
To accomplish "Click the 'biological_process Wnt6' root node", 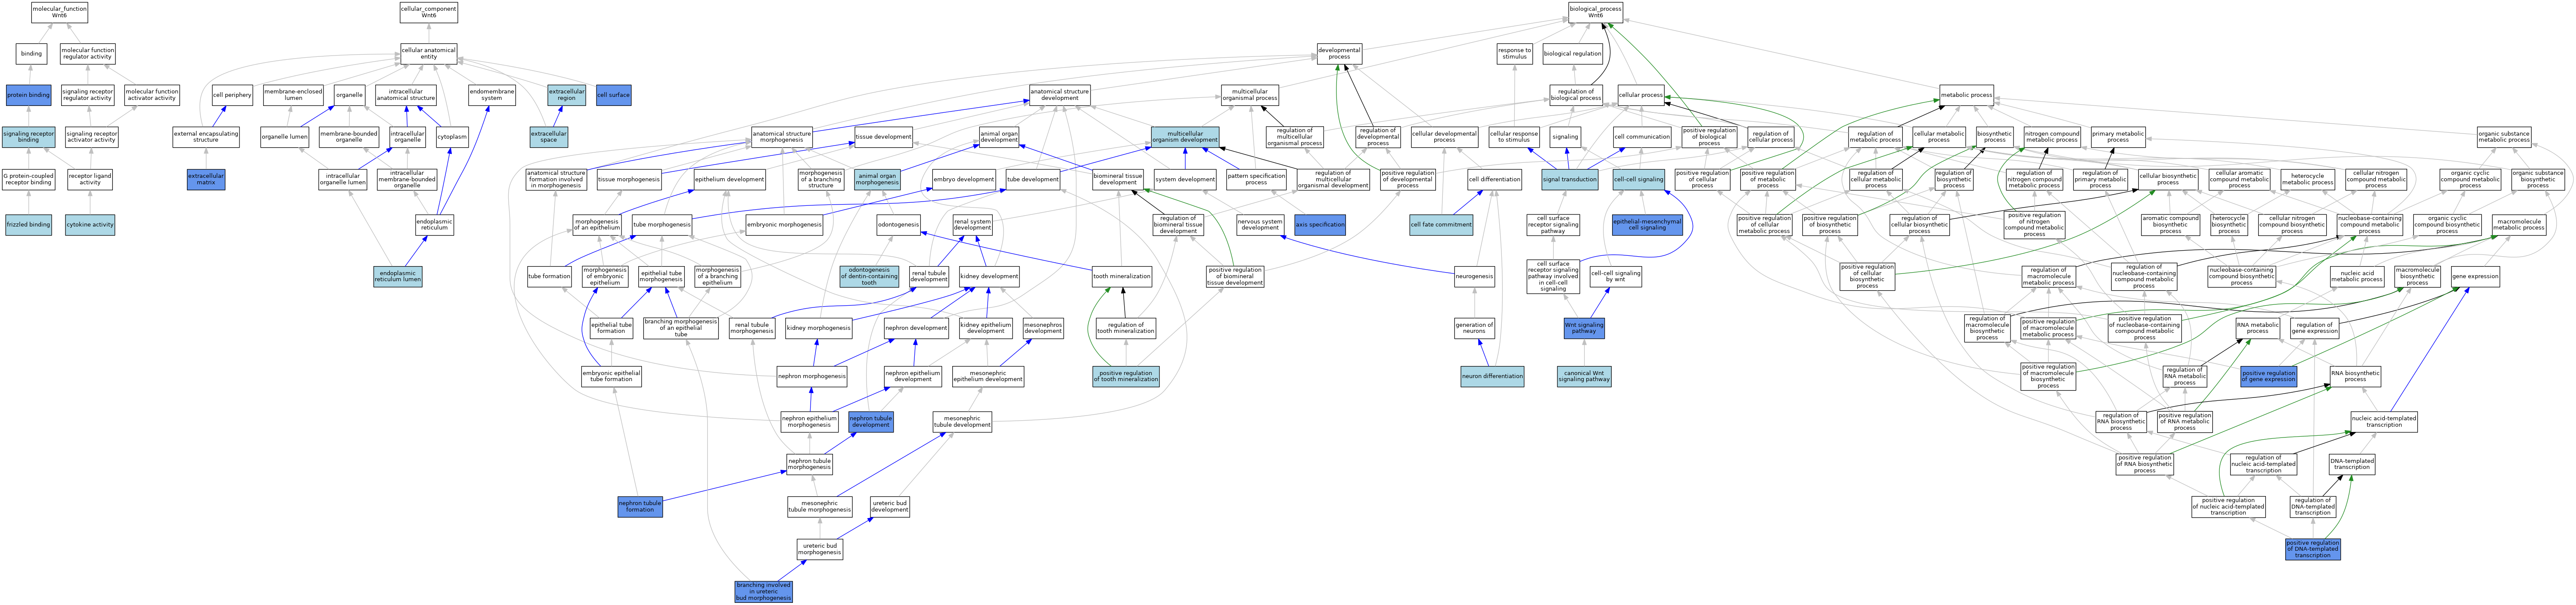I will coord(1595,12).
